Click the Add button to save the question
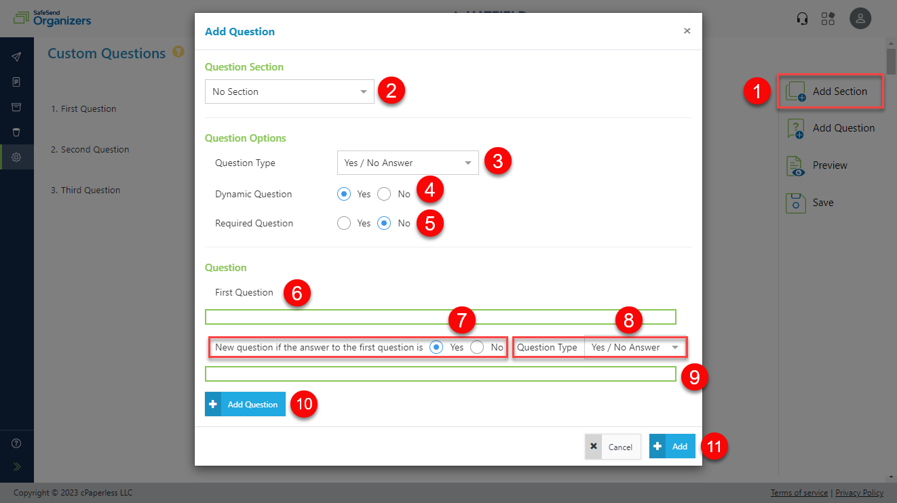Image resolution: width=897 pixels, height=503 pixels. tap(672, 446)
